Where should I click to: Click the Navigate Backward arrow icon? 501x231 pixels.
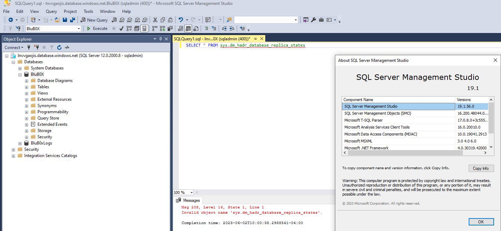[11, 20]
